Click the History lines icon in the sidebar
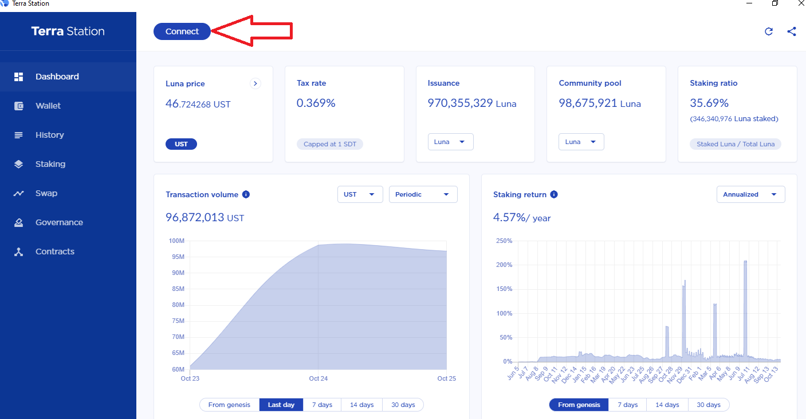The width and height of the screenshot is (806, 419). point(19,135)
